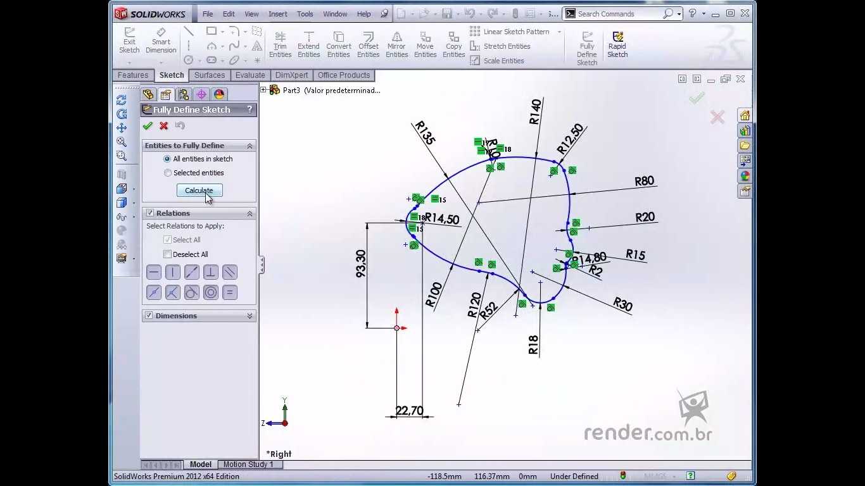Click the Under Defined status text

point(574,477)
